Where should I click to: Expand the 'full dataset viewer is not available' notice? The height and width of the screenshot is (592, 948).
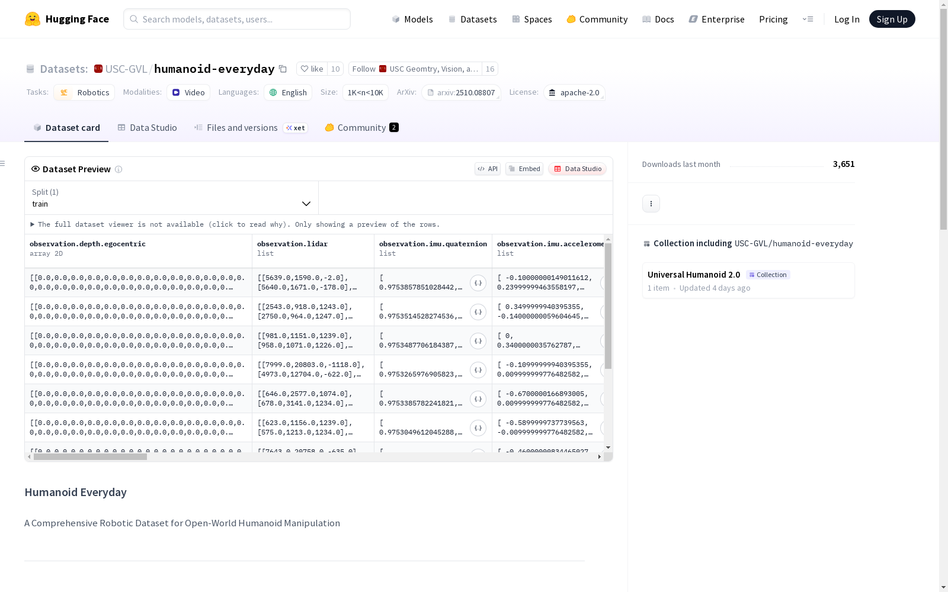tap(235, 224)
